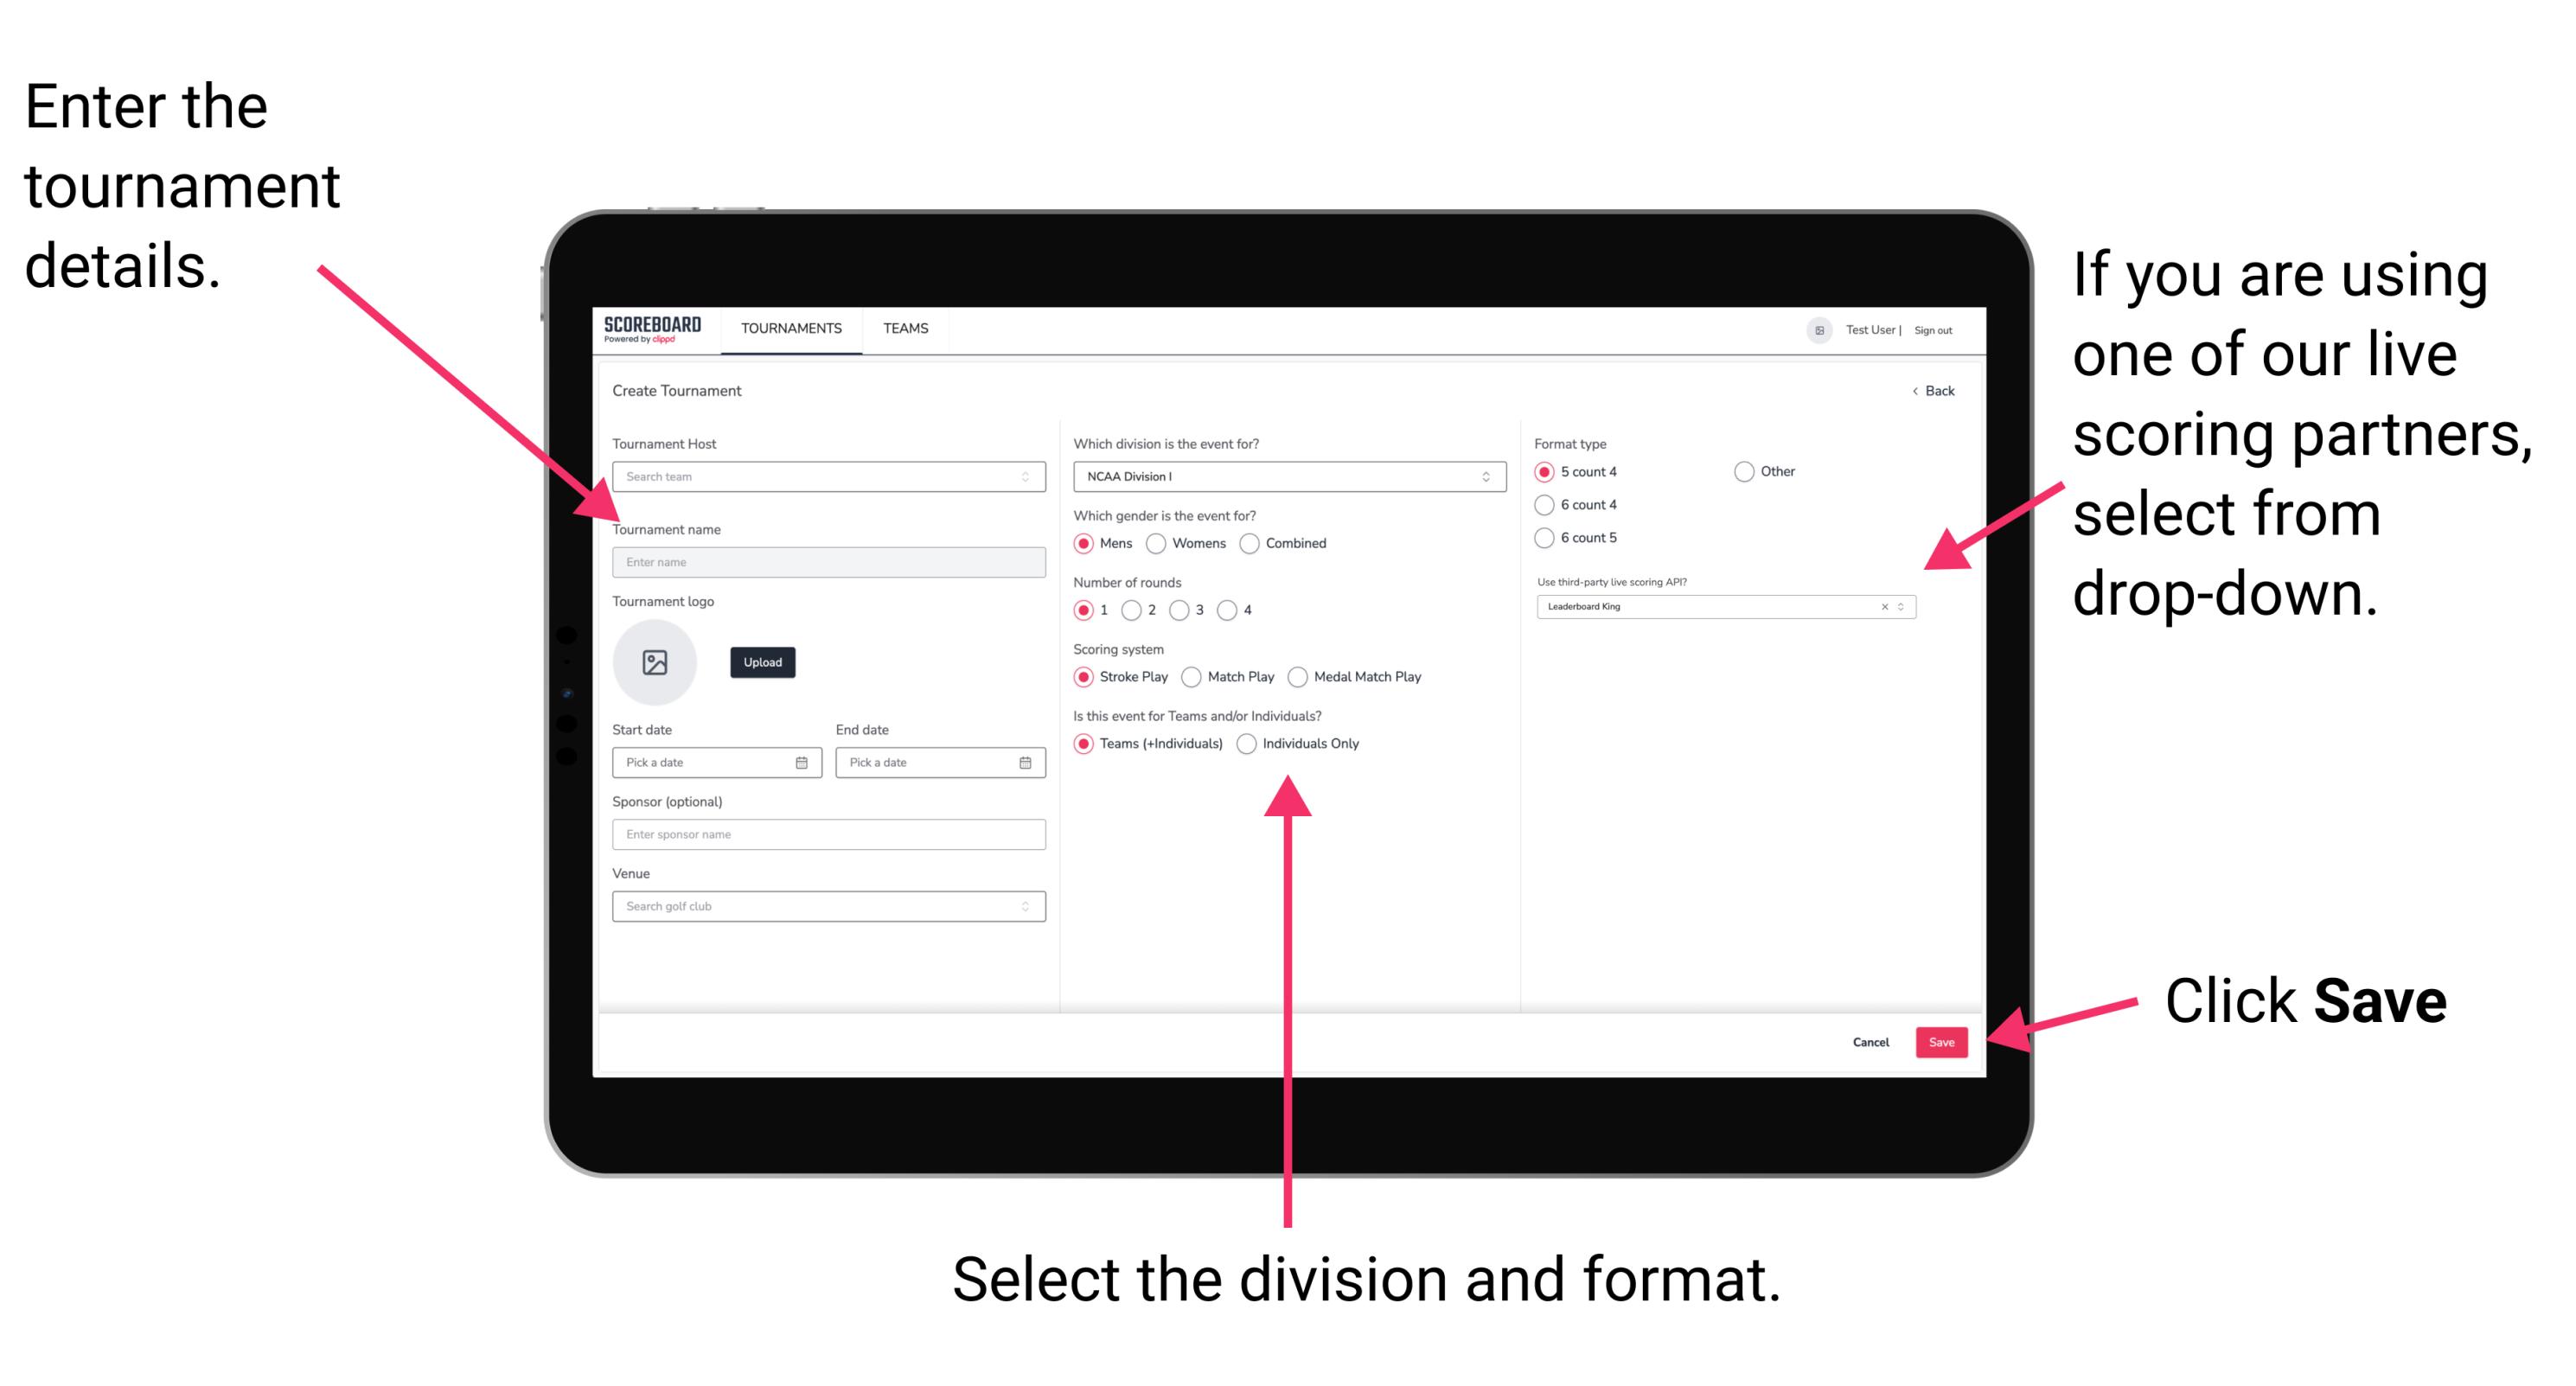Image resolution: width=2576 pixels, height=1386 pixels.
Task: Click the image placeholder icon for logo
Action: [655, 662]
